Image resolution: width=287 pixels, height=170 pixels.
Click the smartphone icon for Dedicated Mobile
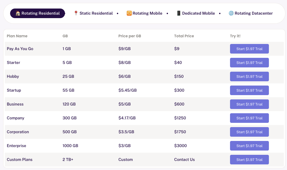click(x=179, y=13)
